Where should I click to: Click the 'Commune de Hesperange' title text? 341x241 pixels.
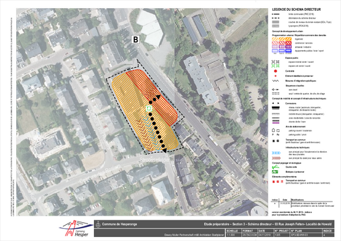[119, 224]
